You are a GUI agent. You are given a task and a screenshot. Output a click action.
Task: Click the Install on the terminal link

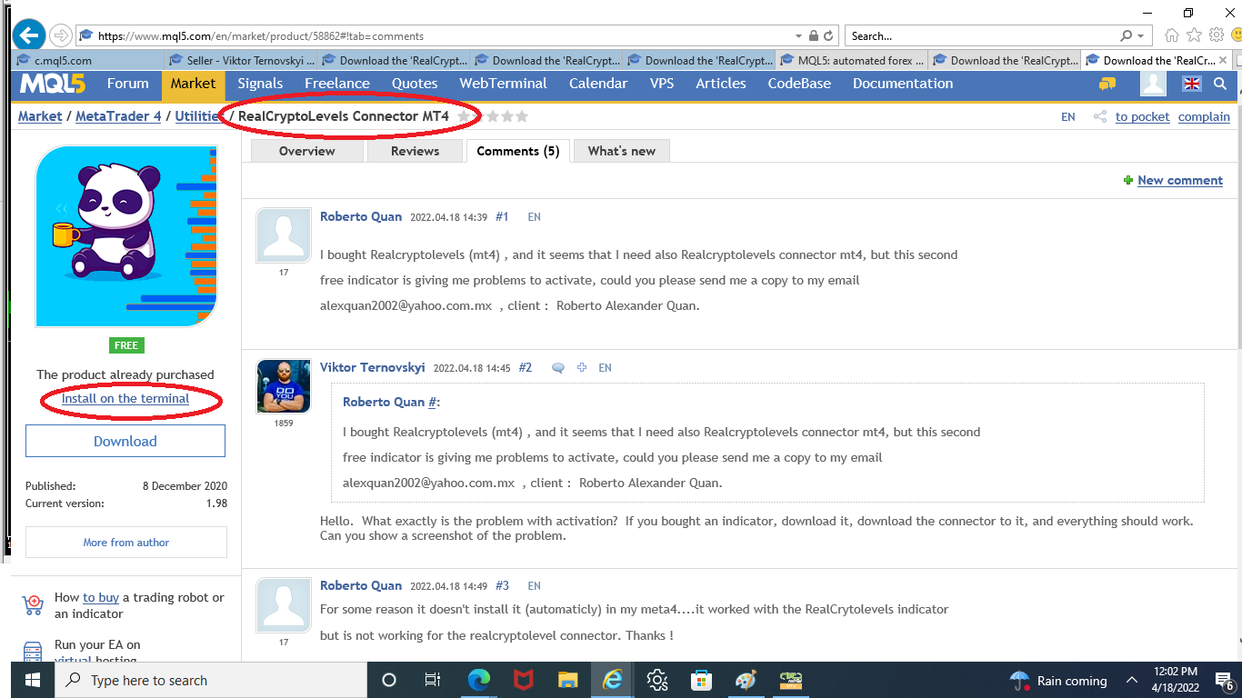pyautogui.click(x=125, y=398)
